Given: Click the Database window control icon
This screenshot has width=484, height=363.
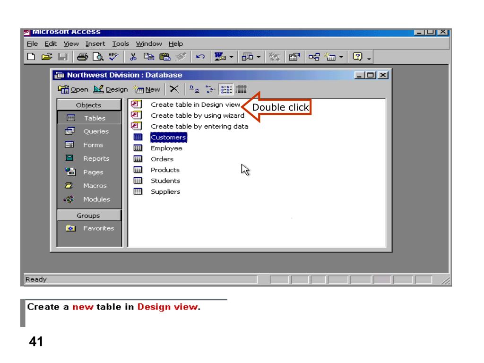Looking at the screenshot, I should [59, 75].
